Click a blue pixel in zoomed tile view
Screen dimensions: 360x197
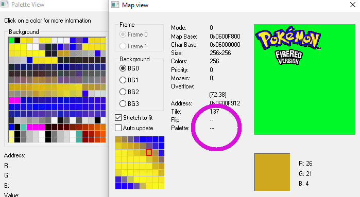point(161,140)
